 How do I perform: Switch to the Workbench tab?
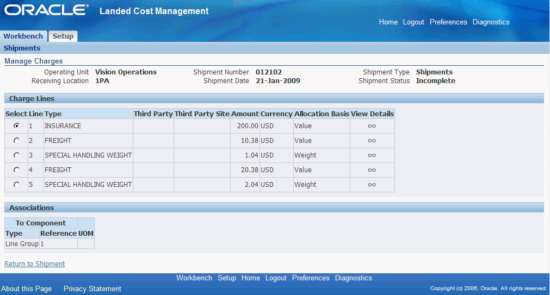23,36
